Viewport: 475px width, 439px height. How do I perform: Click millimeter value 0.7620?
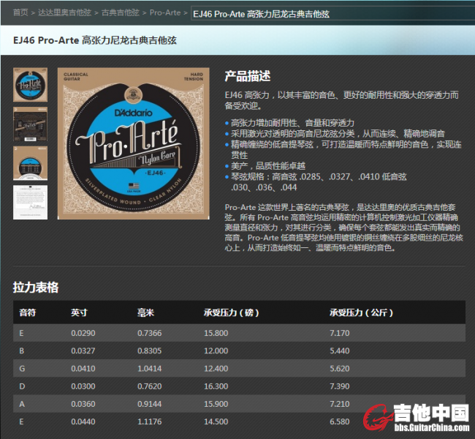(x=149, y=386)
